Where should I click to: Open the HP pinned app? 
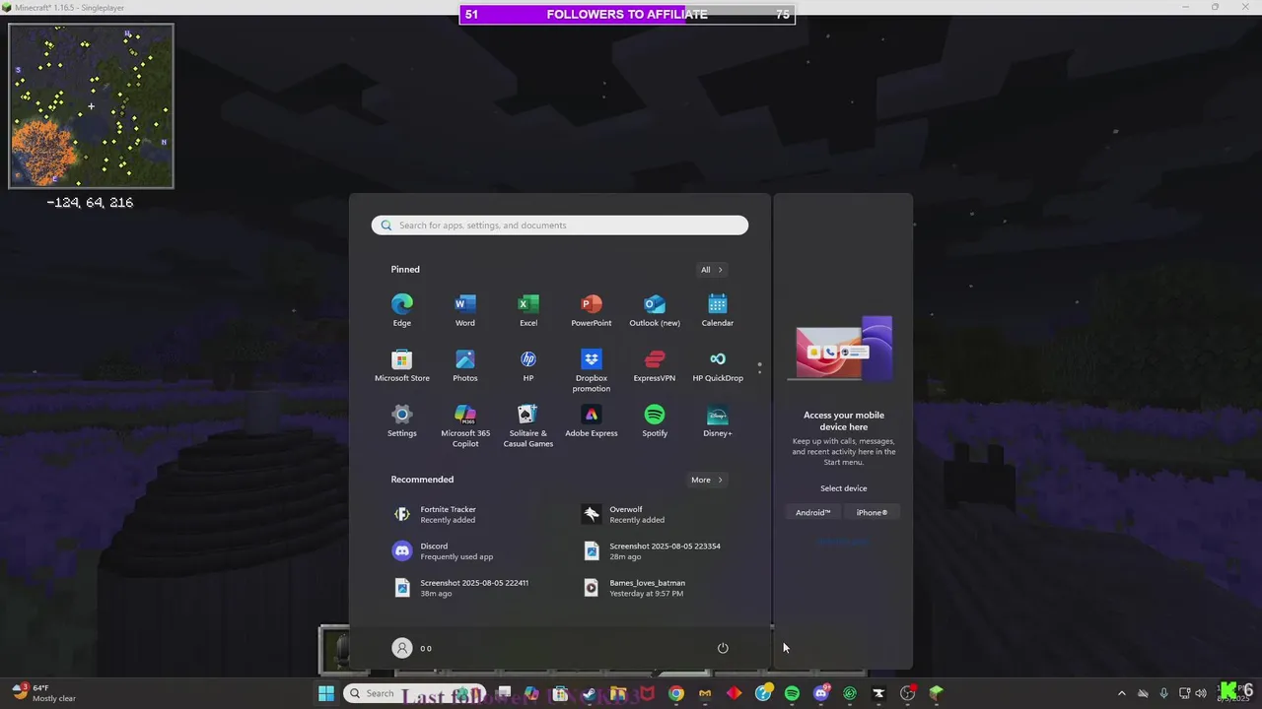[528, 364]
